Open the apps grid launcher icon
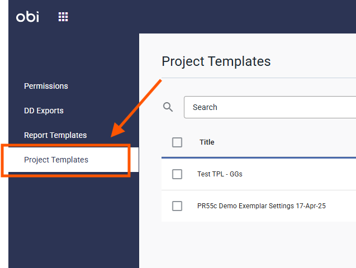 click(x=63, y=17)
